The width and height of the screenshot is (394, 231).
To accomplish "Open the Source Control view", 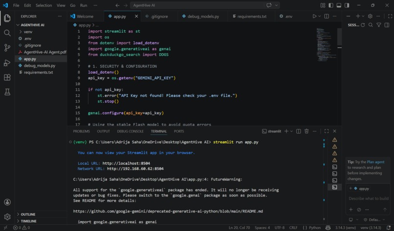I will pyautogui.click(x=7, y=48).
